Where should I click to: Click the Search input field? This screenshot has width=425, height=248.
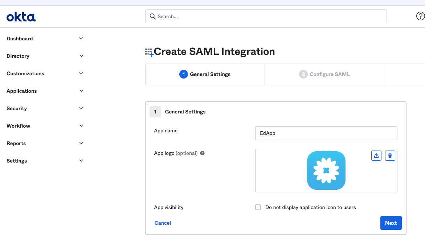(266, 16)
